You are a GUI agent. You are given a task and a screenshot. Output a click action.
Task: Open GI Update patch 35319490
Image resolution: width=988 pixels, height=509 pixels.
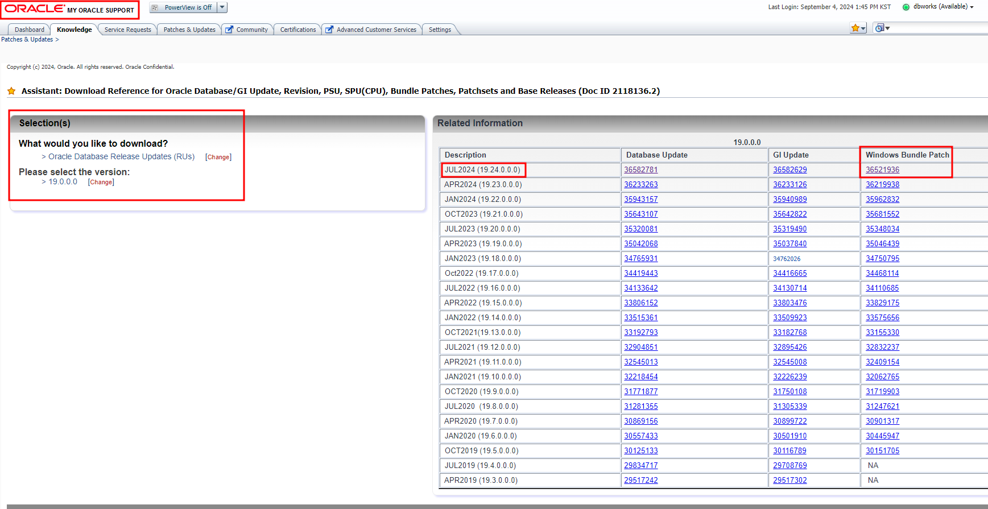[789, 229]
